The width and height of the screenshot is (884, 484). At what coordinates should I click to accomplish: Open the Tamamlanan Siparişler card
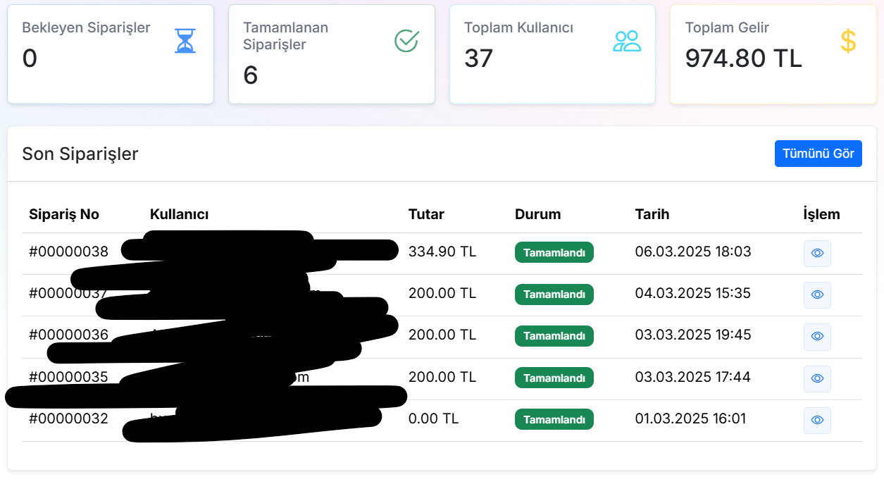coord(332,54)
